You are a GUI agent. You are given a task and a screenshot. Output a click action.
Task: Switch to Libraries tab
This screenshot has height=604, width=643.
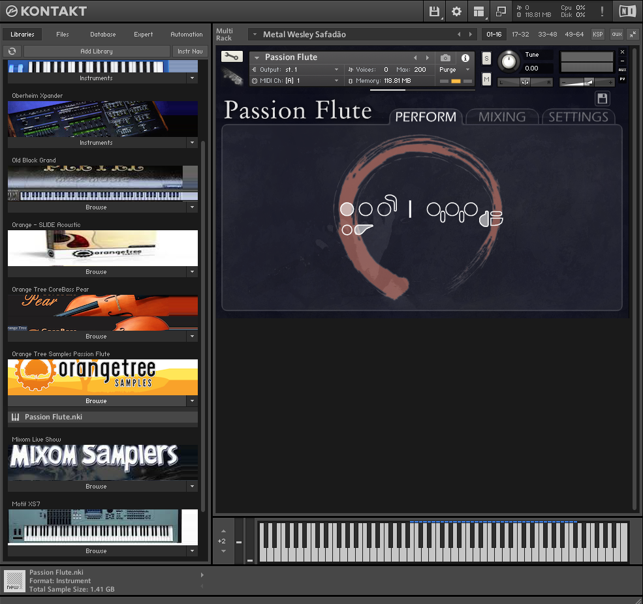click(x=23, y=35)
